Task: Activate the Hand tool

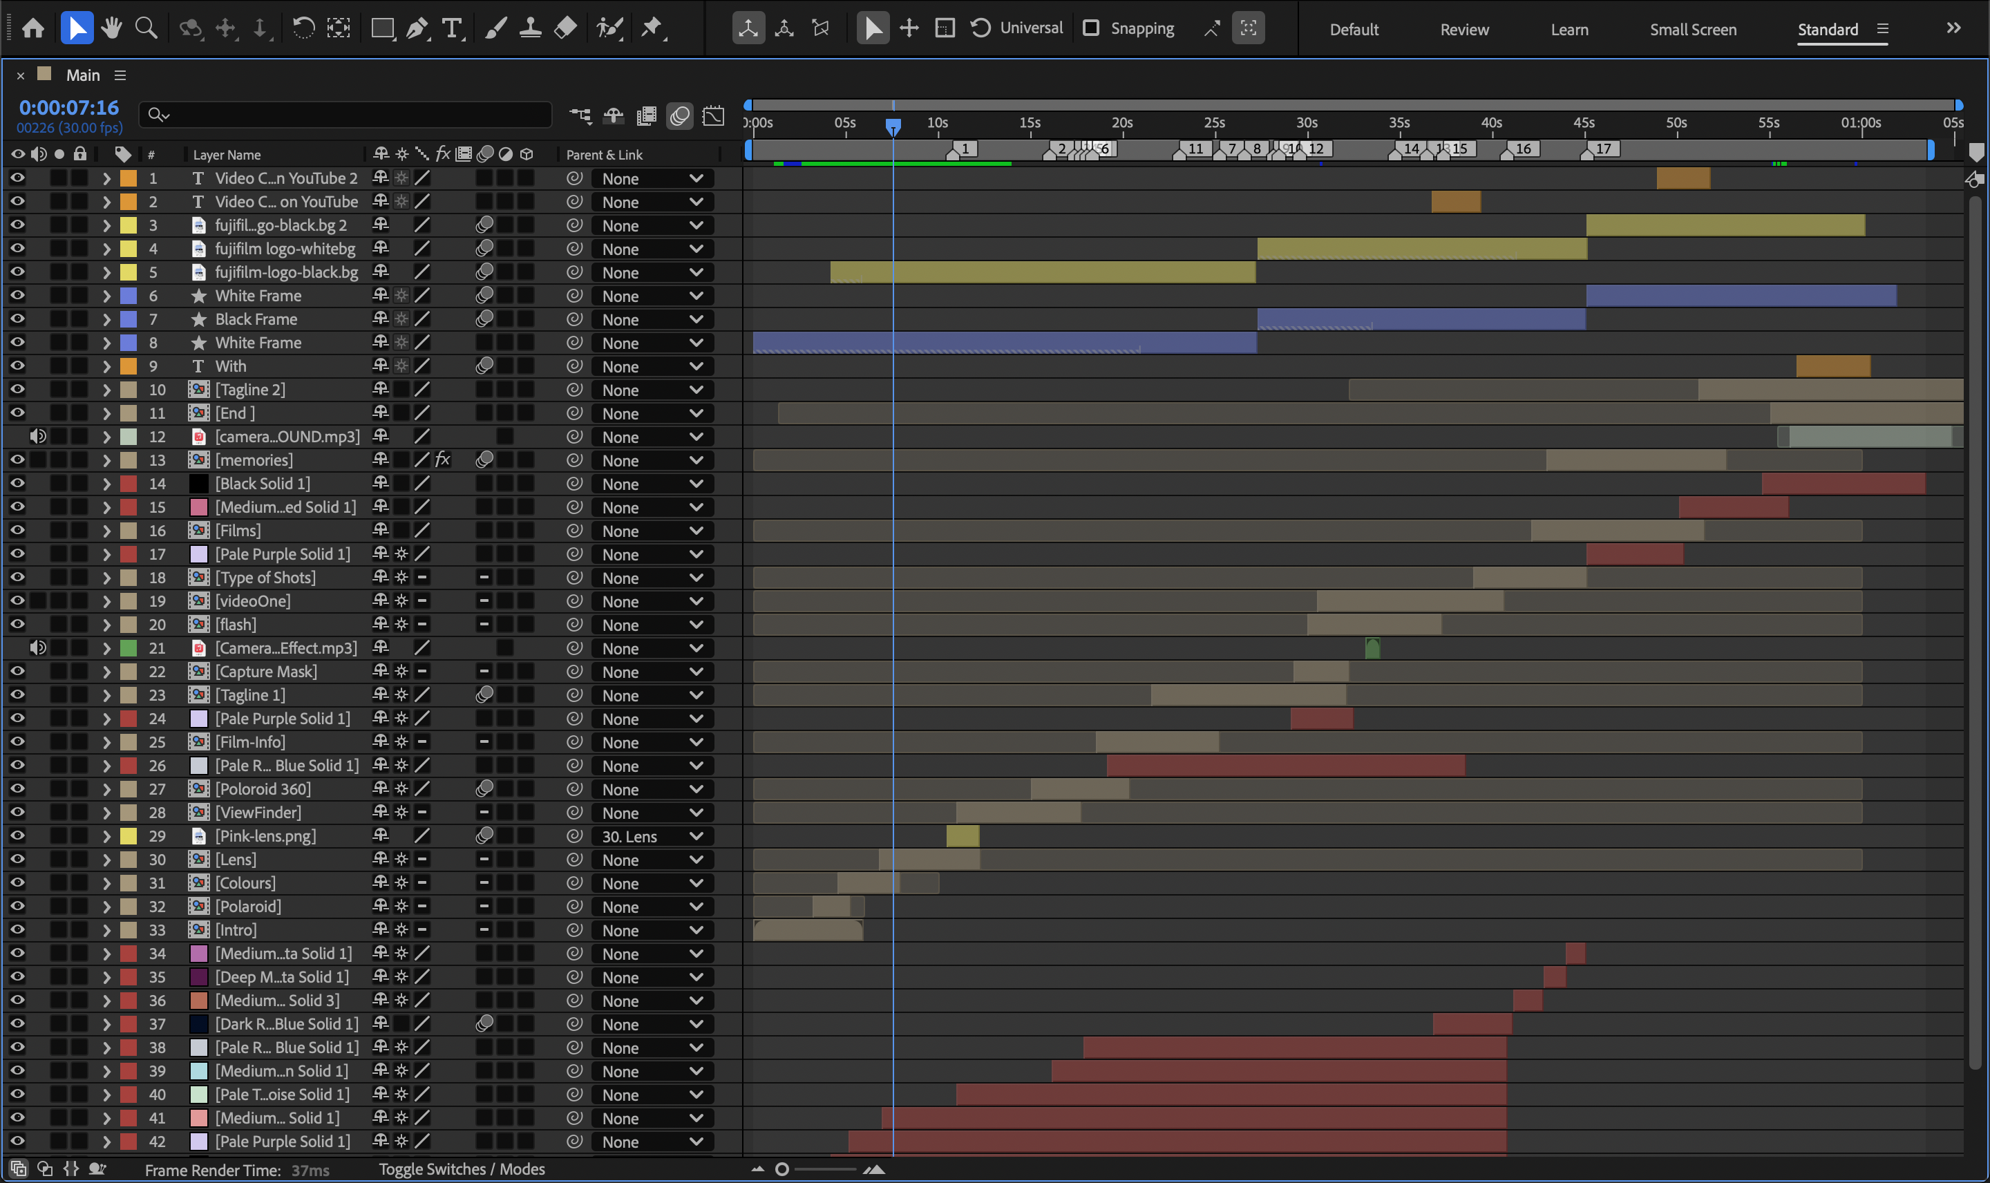Action: click(111, 28)
